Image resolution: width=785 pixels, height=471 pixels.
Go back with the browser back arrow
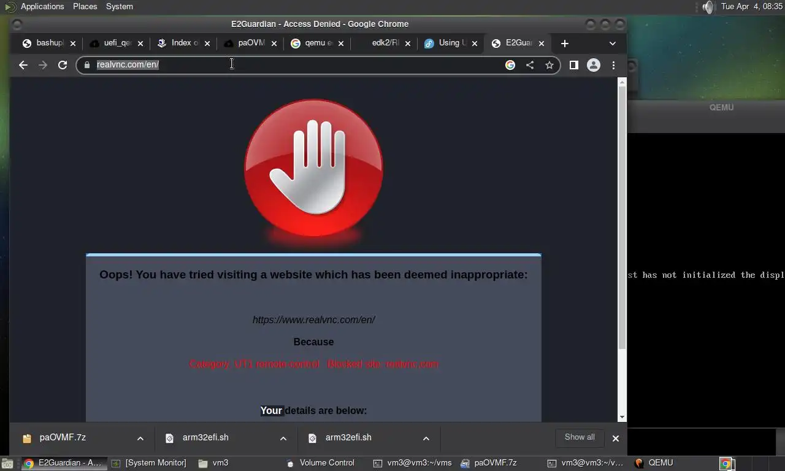23,65
